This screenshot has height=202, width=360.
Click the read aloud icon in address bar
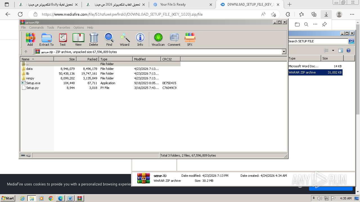(x=263, y=14)
